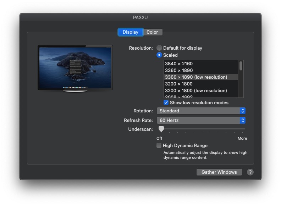Select 3360 × 1890 (low resolution)
The width and height of the screenshot is (281, 206).
point(201,77)
